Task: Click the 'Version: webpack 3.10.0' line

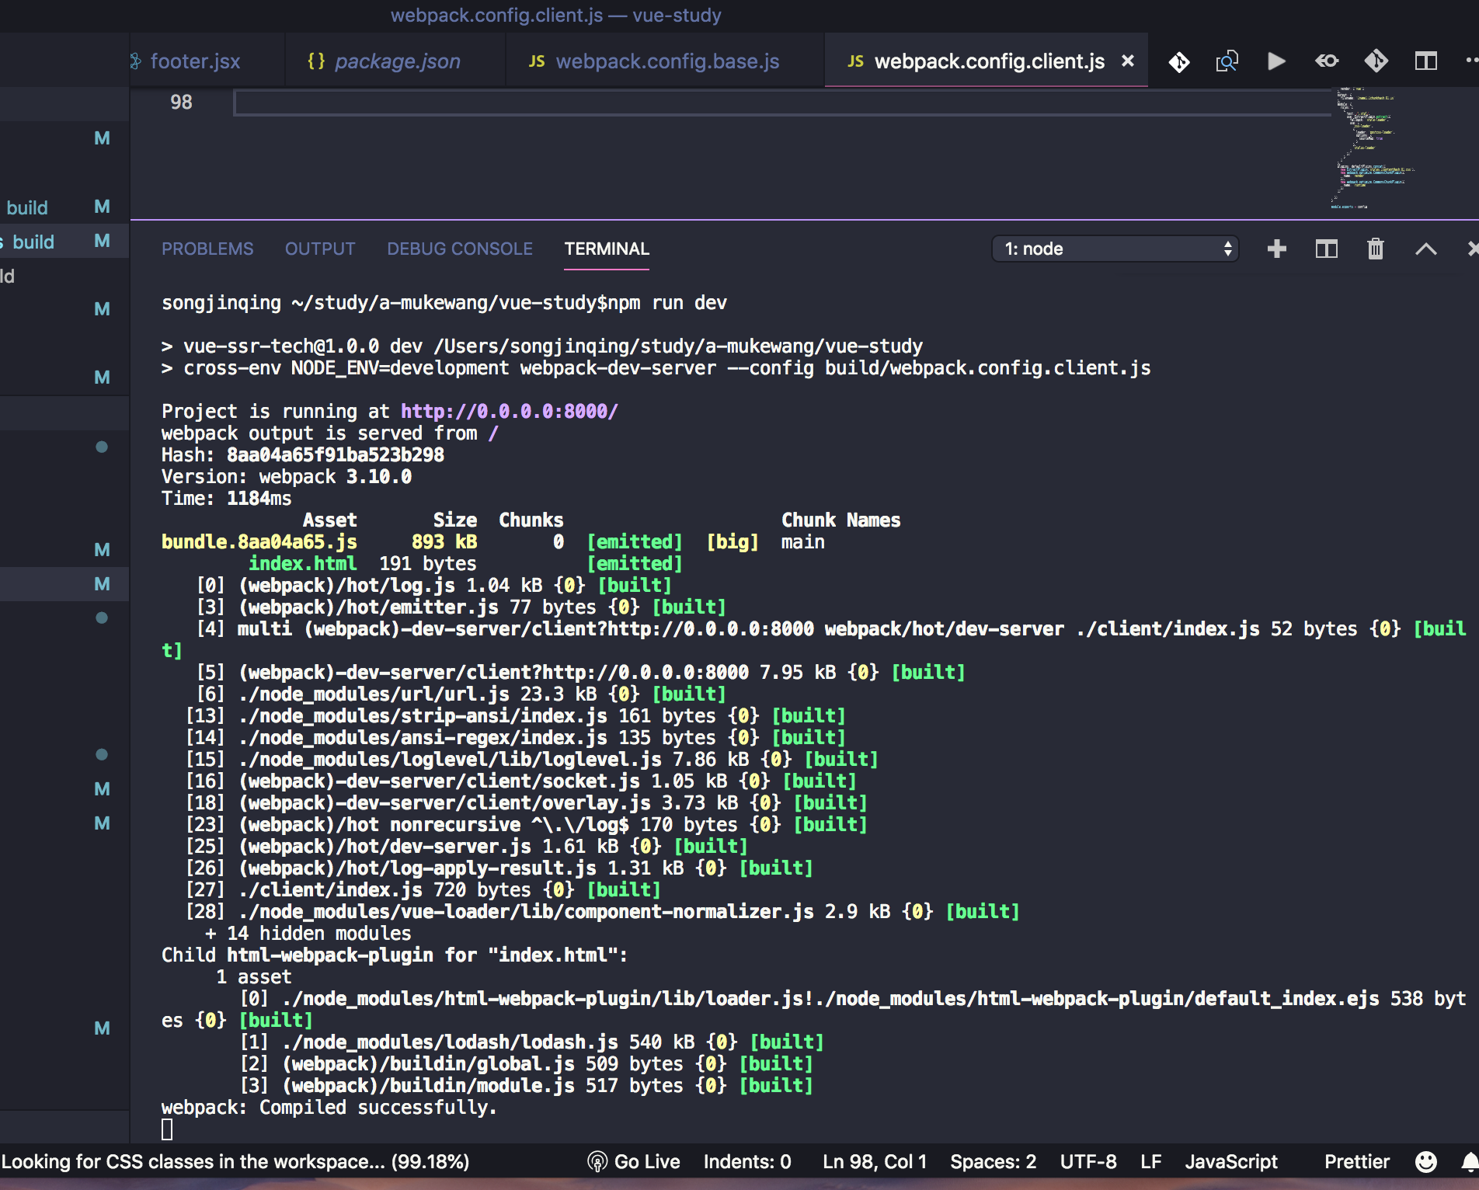Action: pos(287,477)
